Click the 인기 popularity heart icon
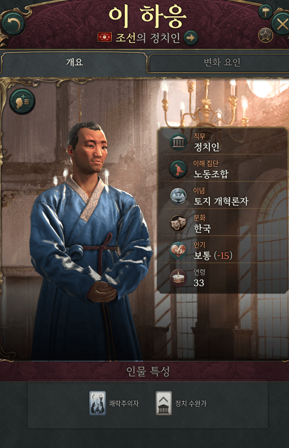The width and height of the screenshot is (289, 448). click(178, 250)
